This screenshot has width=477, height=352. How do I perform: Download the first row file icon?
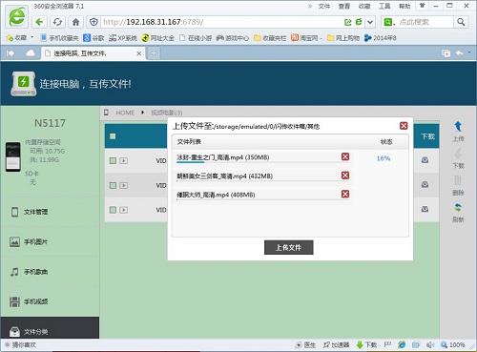425,160
